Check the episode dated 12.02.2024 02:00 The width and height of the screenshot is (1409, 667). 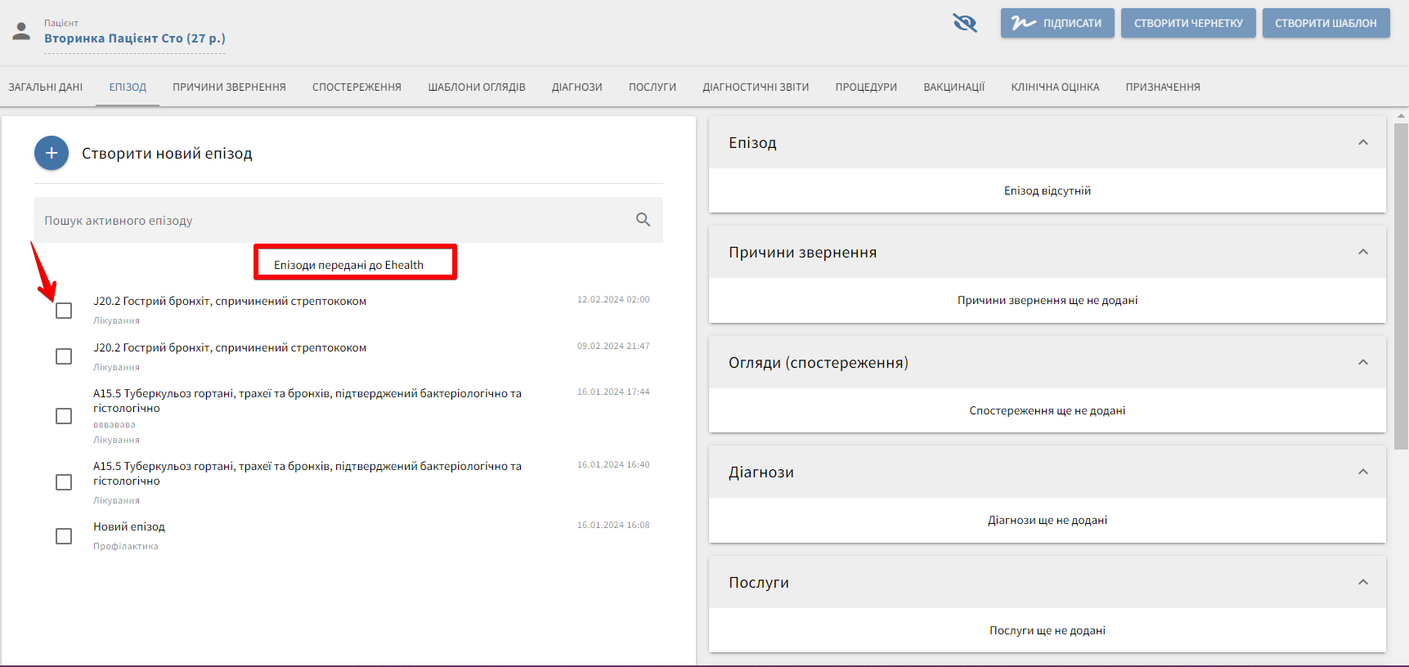click(64, 311)
